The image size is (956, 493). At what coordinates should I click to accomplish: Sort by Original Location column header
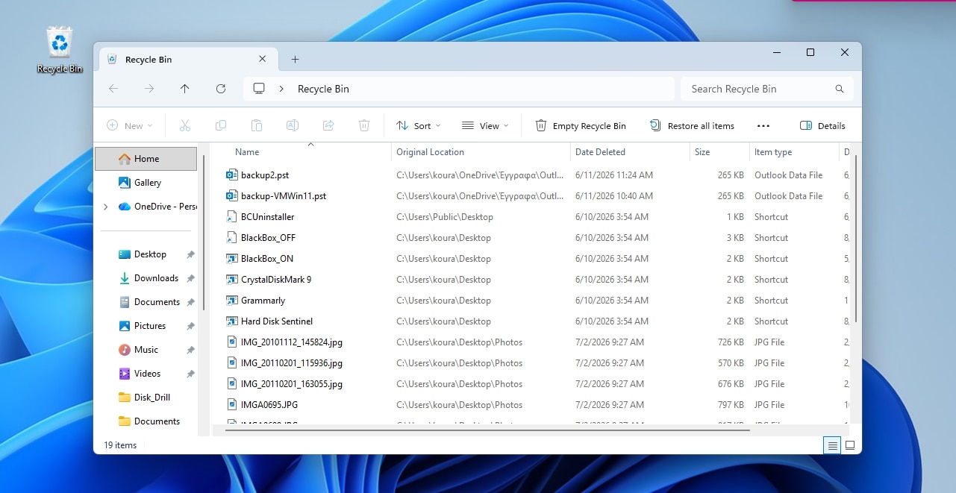[x=430, y=152]
